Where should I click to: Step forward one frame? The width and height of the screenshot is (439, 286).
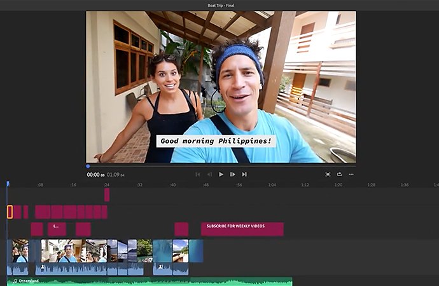232,174
